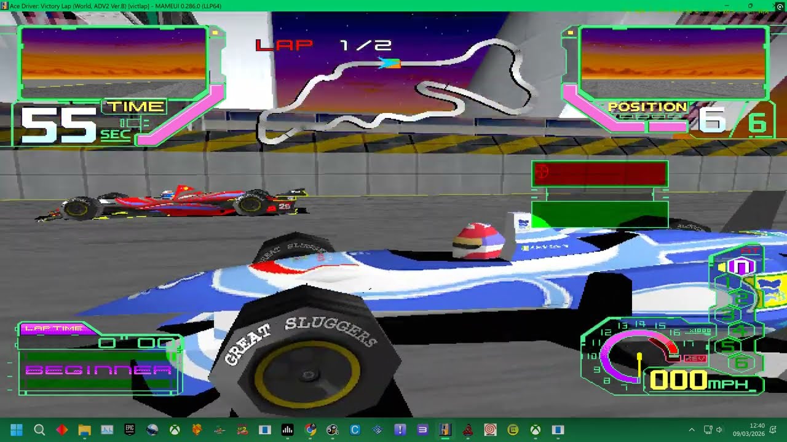Open Xbox icon beside the green circle app
The width and height of the screenshot is (787, 442).
[536, 430]
